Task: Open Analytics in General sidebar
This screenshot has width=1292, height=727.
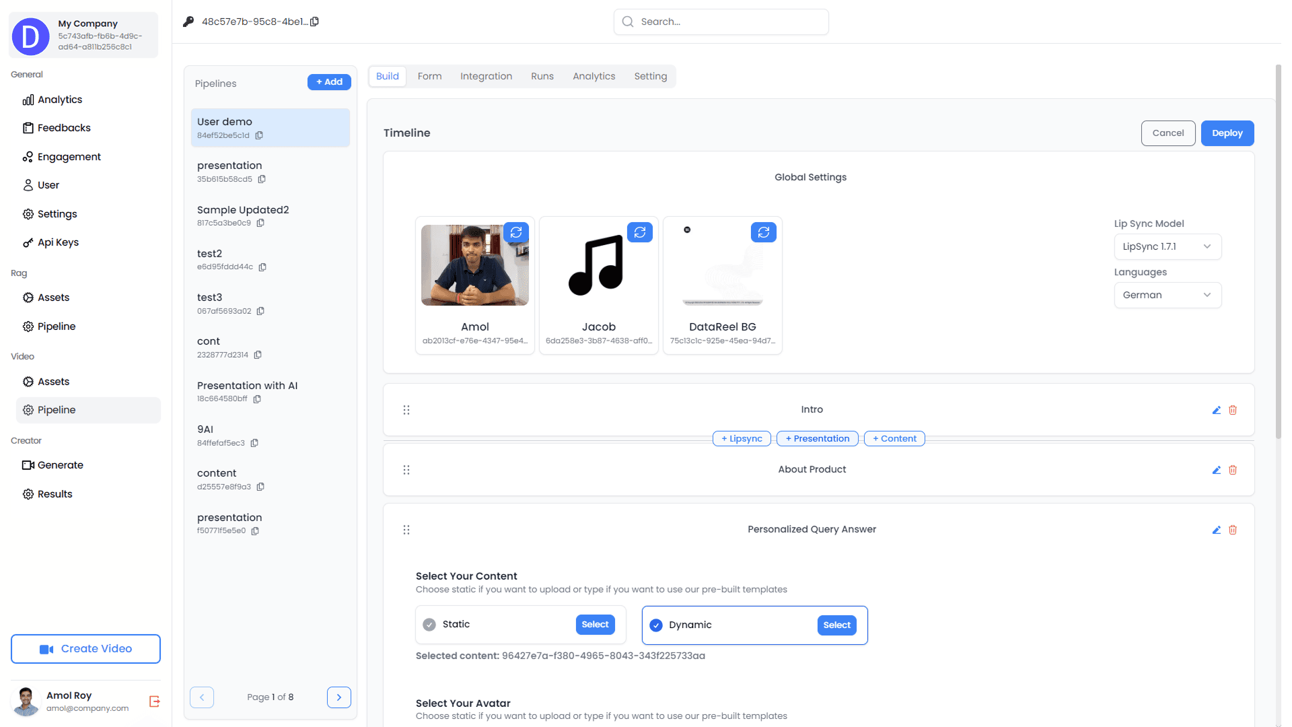Action: pos(52,100)
